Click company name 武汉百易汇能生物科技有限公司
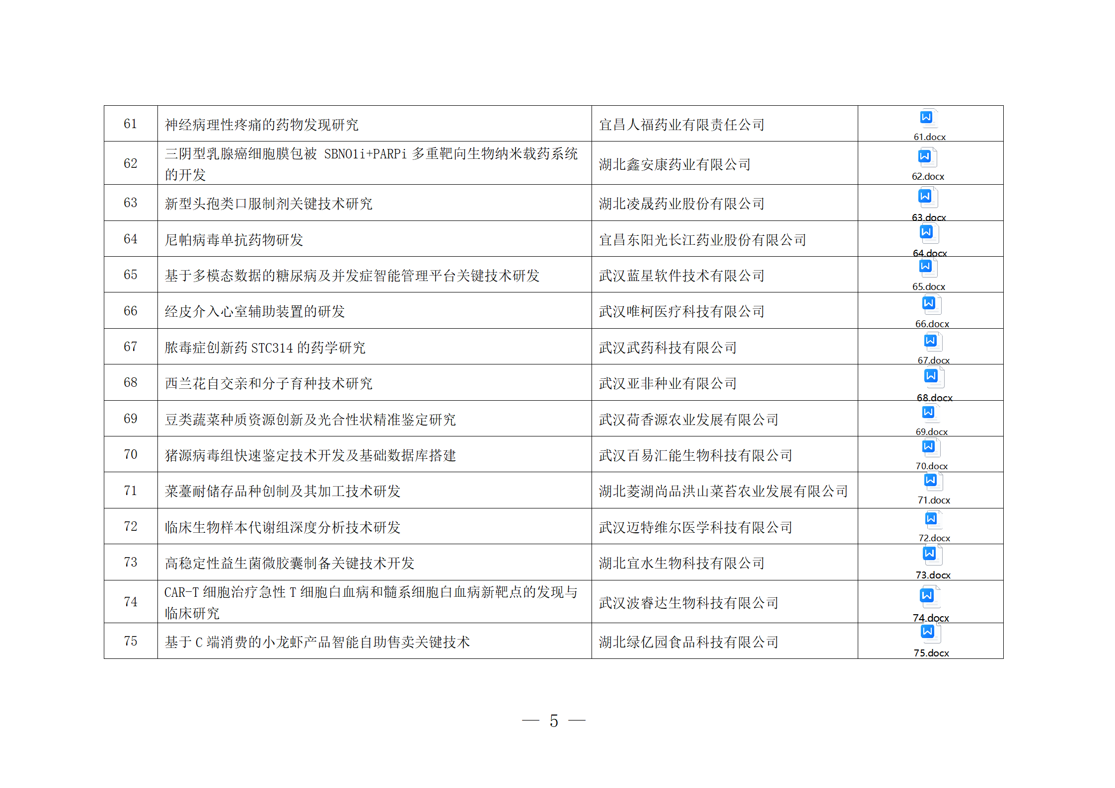Image resolution: width=1115 pixels, height=788 pixels. pyautogui.click(x=695, y=455)
